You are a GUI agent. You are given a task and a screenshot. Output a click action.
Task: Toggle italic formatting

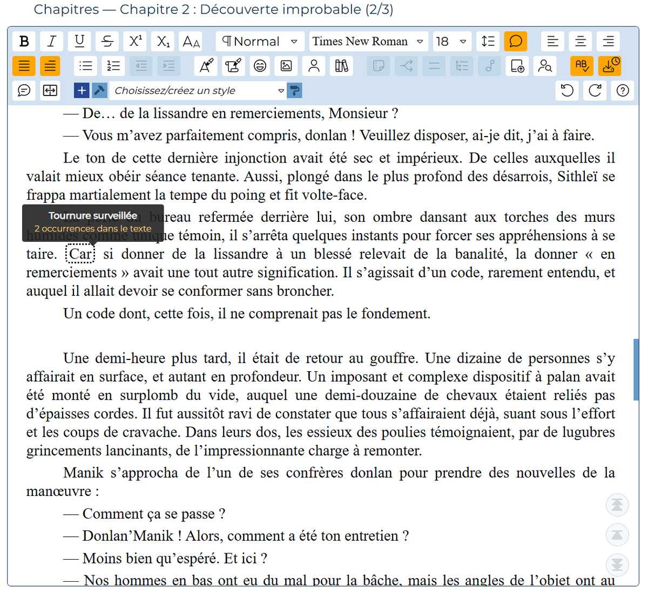tap(52, 42)
